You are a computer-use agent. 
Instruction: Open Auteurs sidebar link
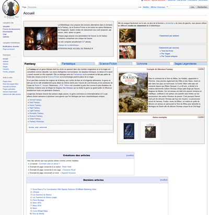(x=5, y=61)
